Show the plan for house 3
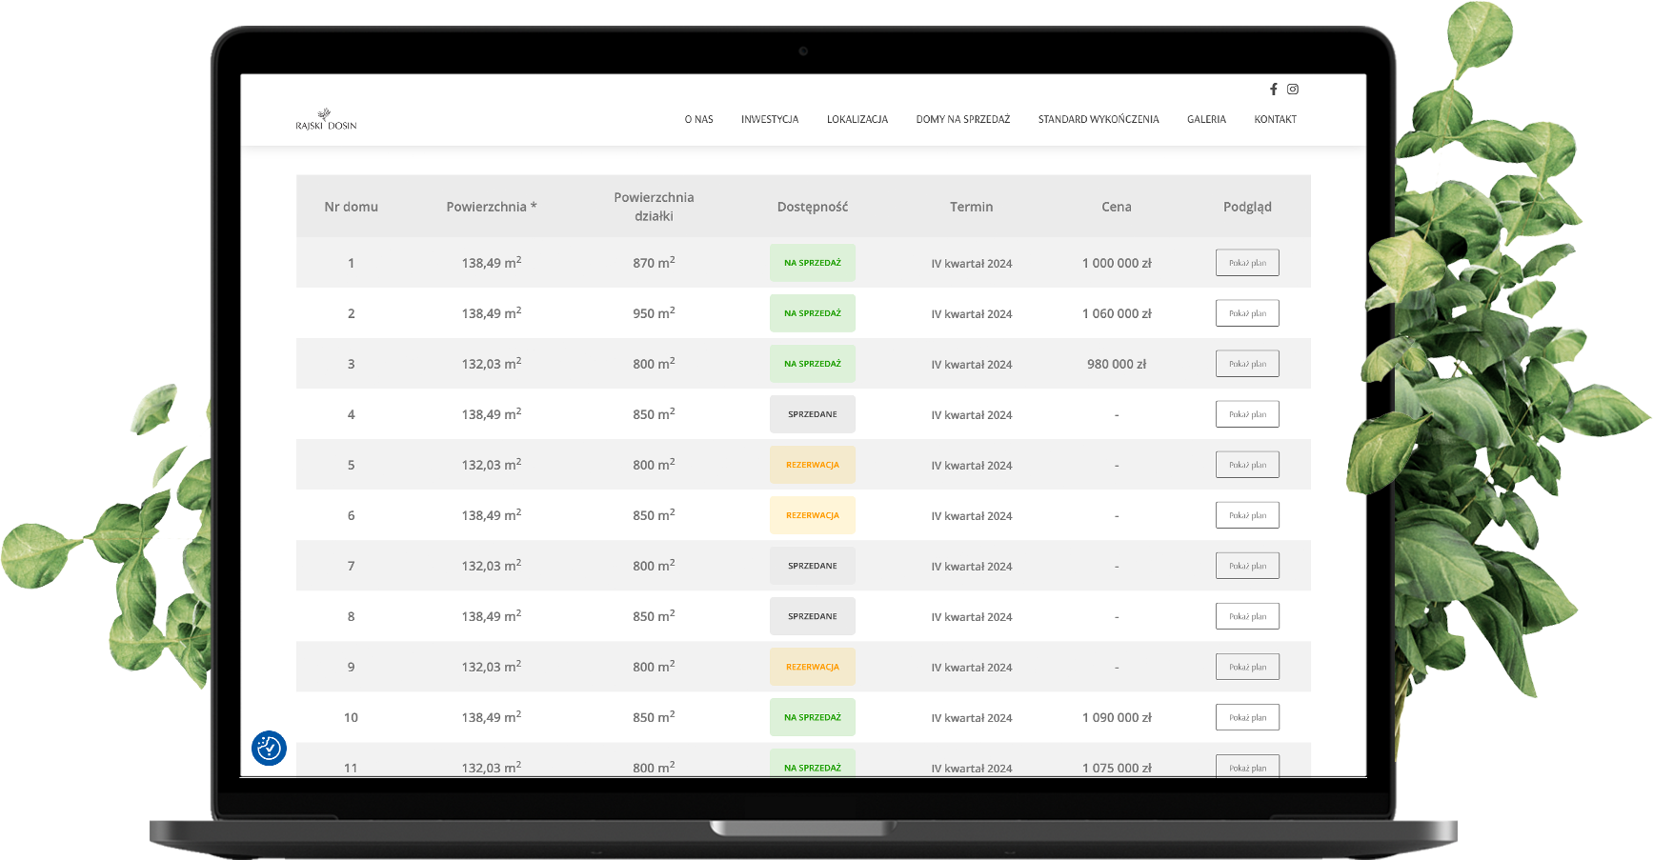The height and width of the screenshot is (860, 1653). point(1247,364)
